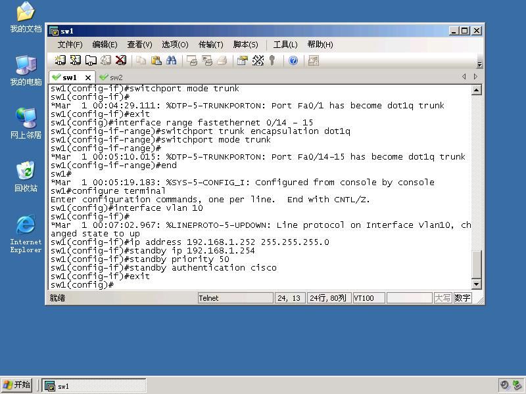Open Session Options icon
Screen dimensions: 526x394
pyautogui.click(x=242, y=60)
